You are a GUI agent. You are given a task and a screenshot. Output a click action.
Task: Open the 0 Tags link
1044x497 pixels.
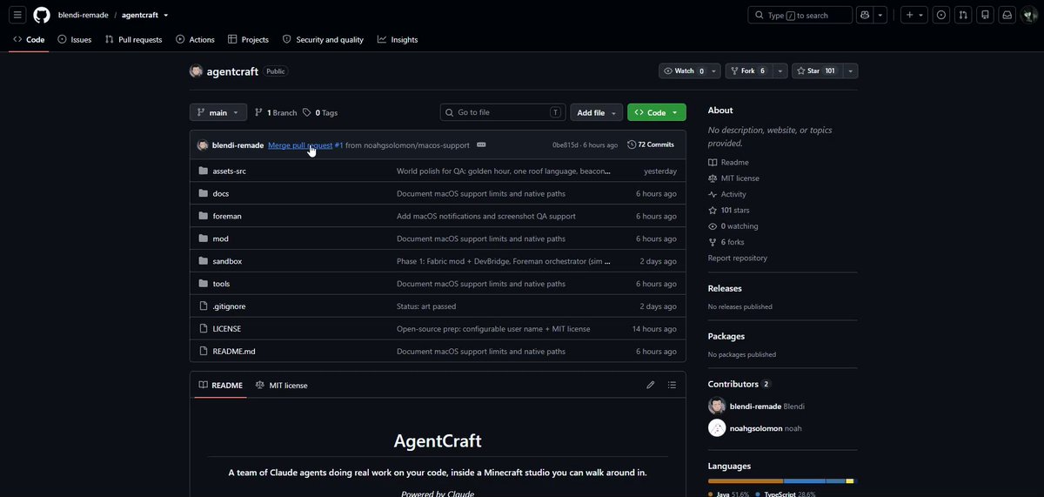[320, 112]
